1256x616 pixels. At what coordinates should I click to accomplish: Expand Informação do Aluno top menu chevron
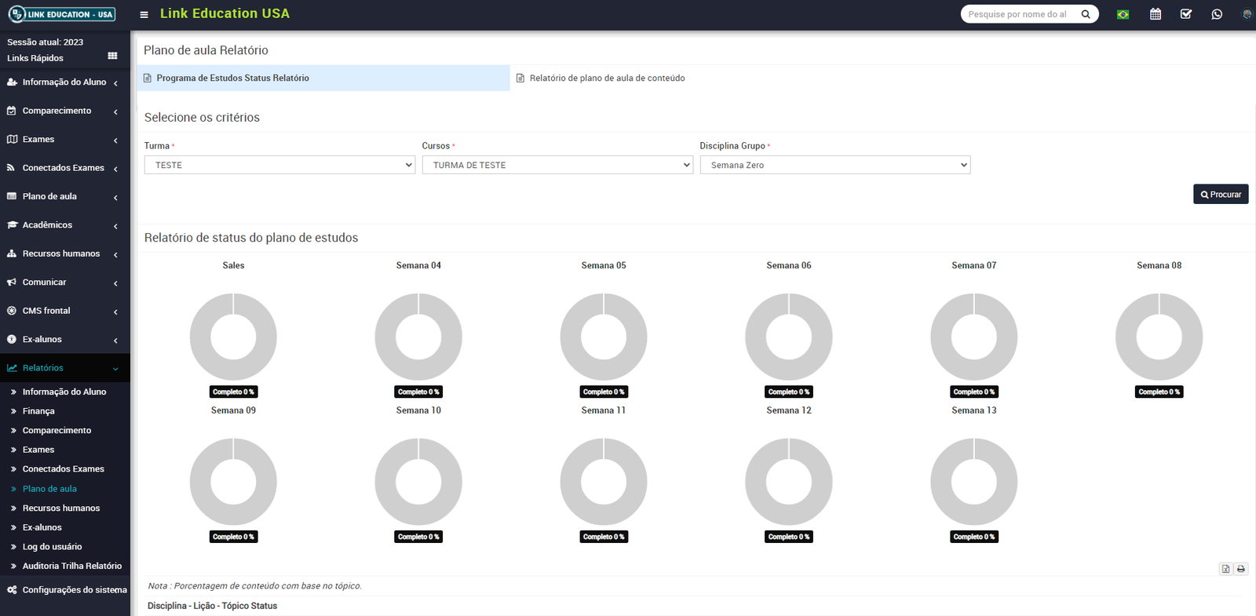(115, 82)
